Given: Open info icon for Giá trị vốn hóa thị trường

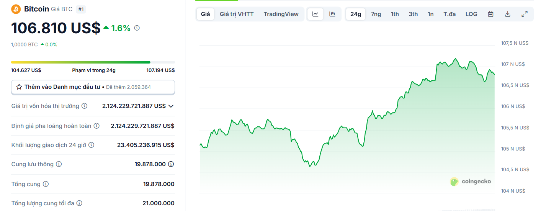Looking at the screenshot, I should (85, 106).
